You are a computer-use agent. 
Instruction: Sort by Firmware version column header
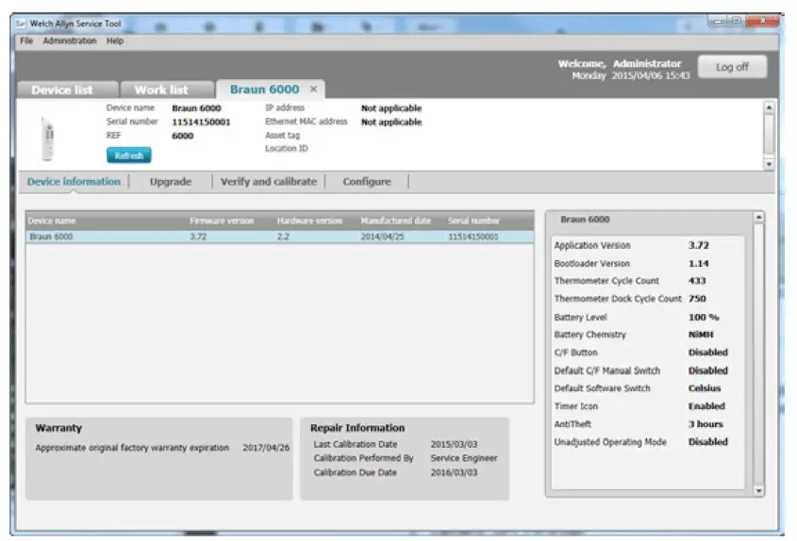coord(222,221)
